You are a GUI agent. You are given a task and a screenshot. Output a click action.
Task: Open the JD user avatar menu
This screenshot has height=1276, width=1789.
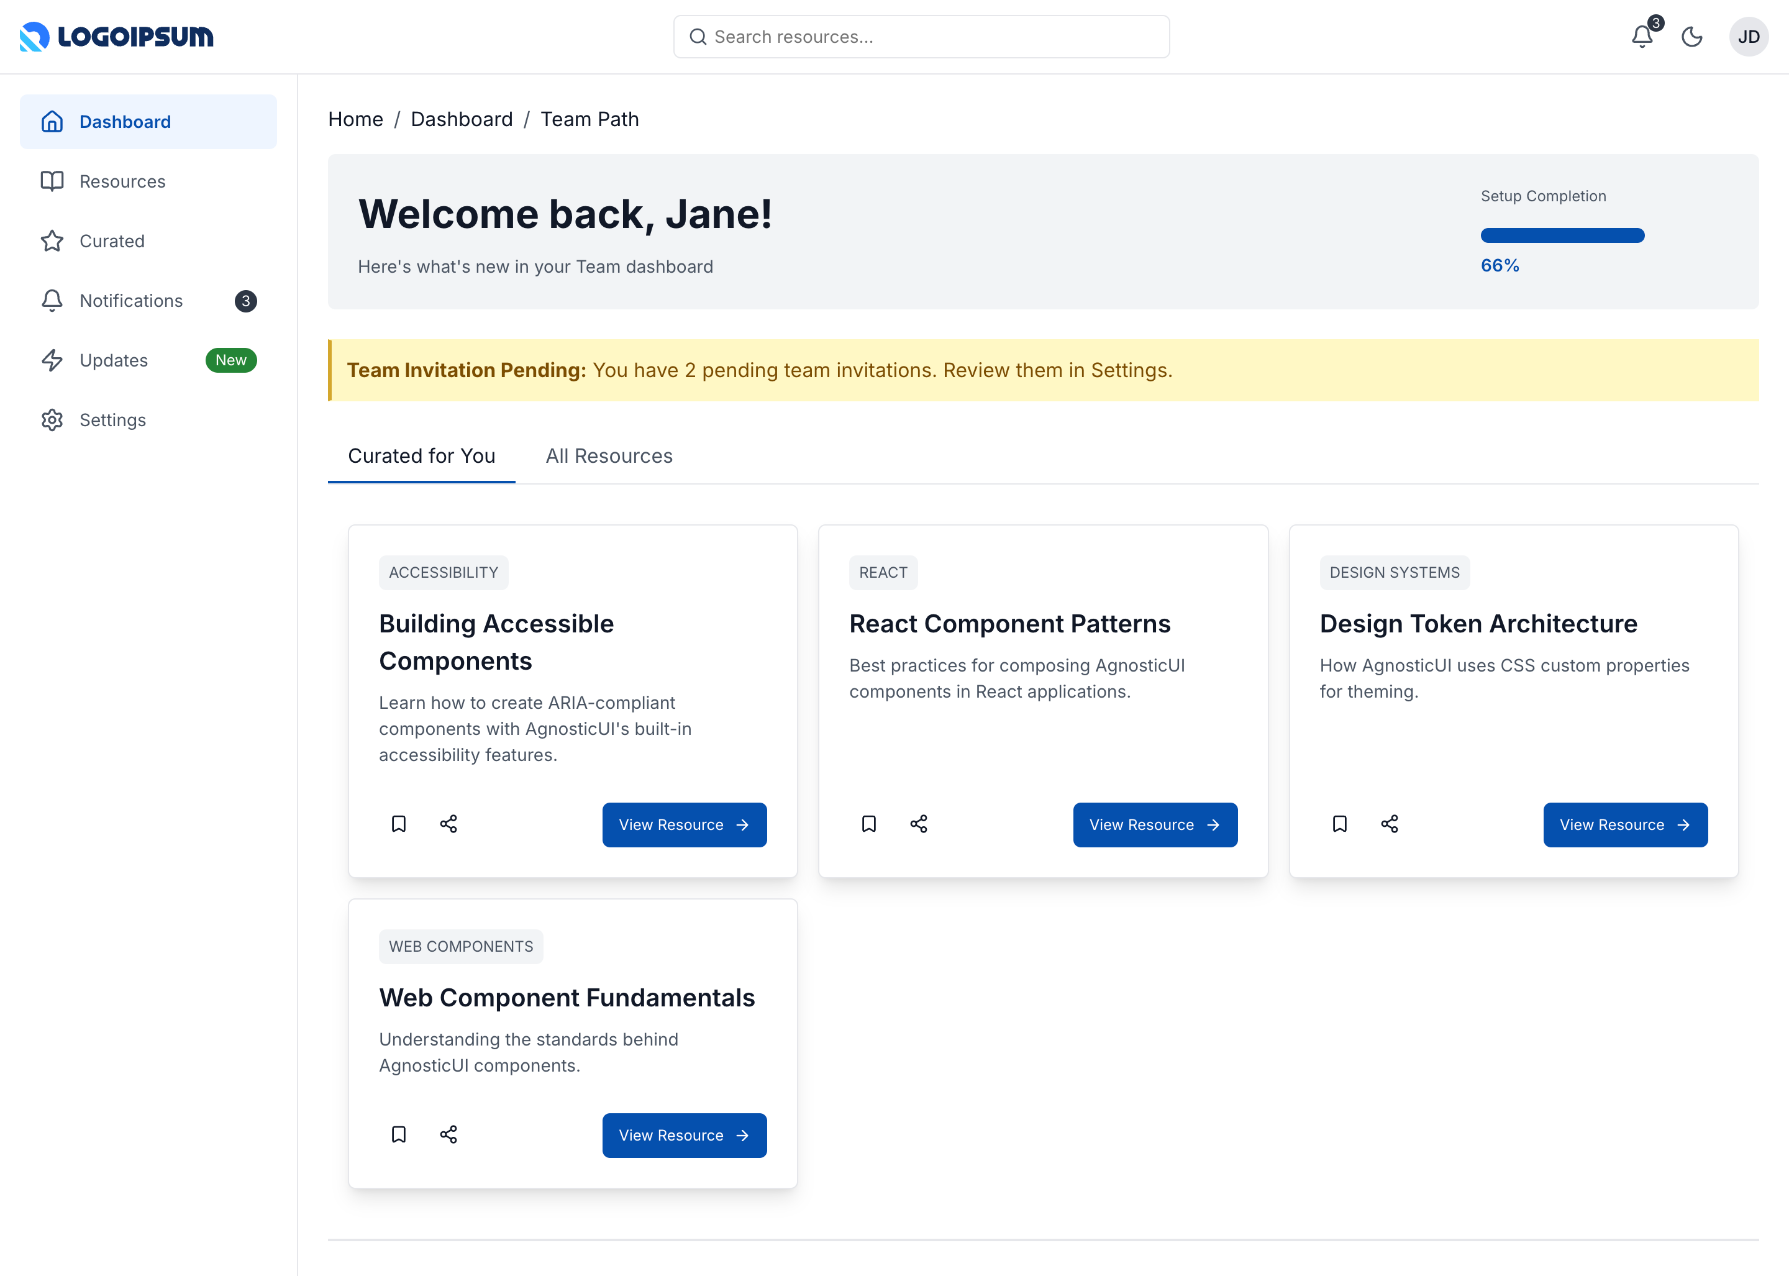pyautogui.click(x=1748, y=37)
